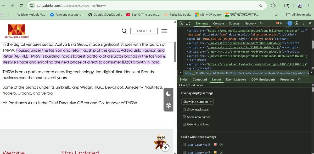Collapse the Grid / Grid Lanes section
The image size is (314, 154).
tap(180, 85)
